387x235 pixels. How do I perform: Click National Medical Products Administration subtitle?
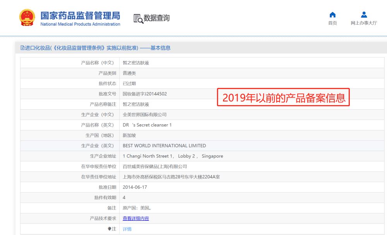click(80, 24)
